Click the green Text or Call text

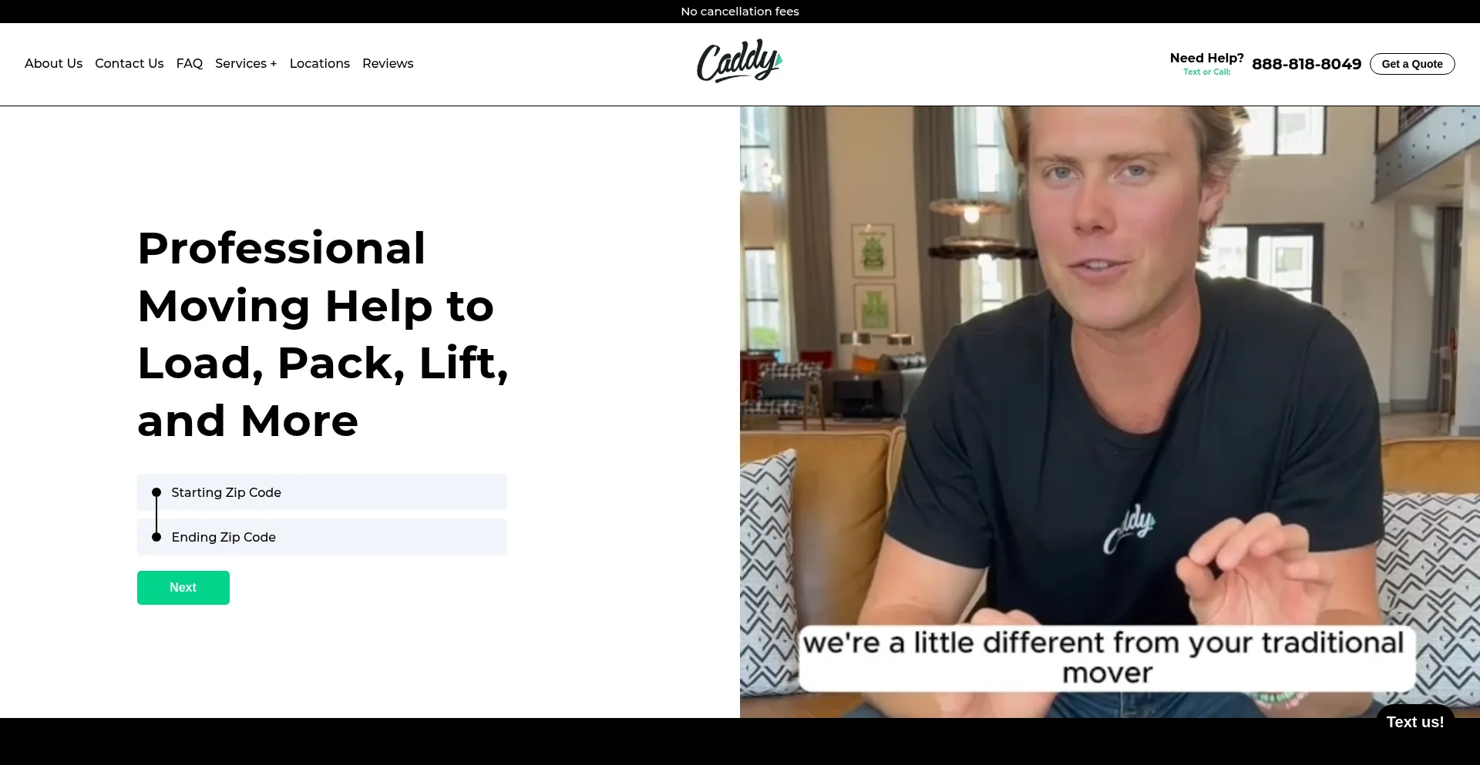click(x=1206, y=72)
